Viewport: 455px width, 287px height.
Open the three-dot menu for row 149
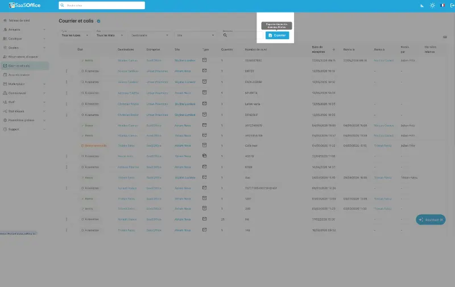point(67,231)
